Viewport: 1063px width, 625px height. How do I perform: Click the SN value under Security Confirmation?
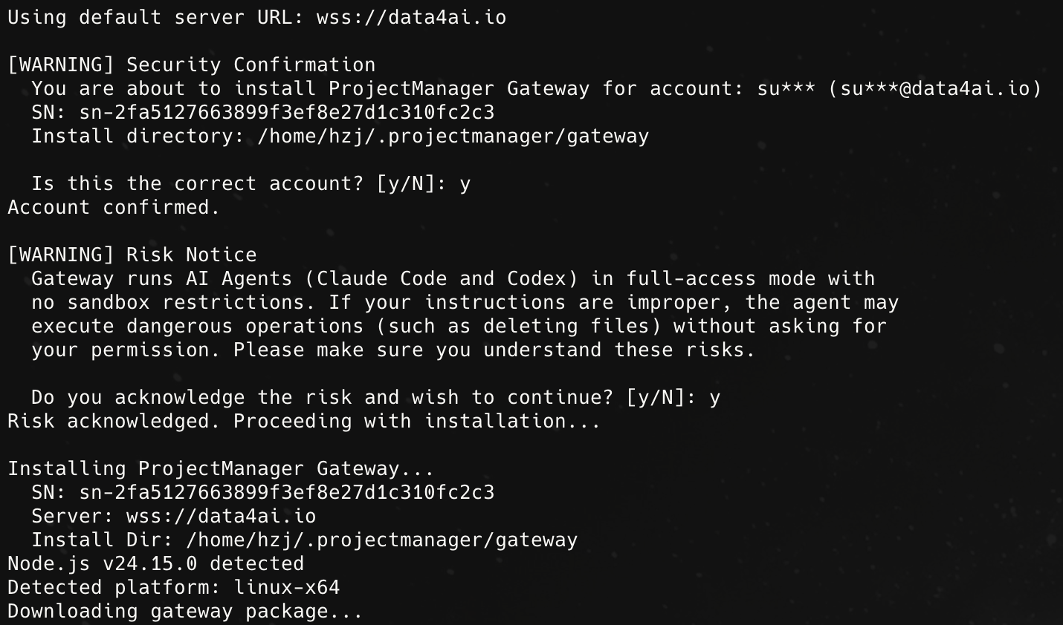[x=286, y=112]
